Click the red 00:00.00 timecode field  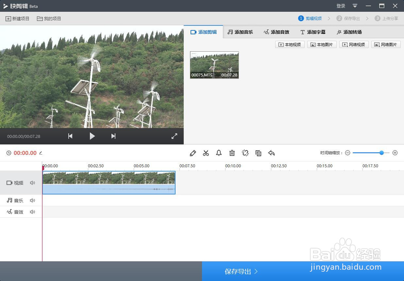point(25,153)
